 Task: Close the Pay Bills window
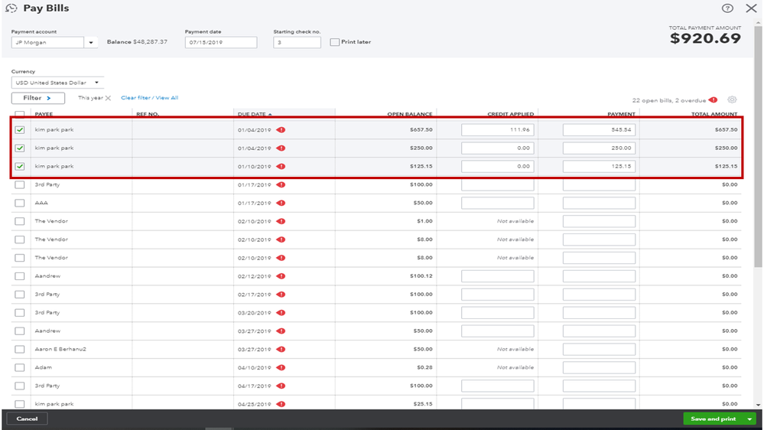750,8
